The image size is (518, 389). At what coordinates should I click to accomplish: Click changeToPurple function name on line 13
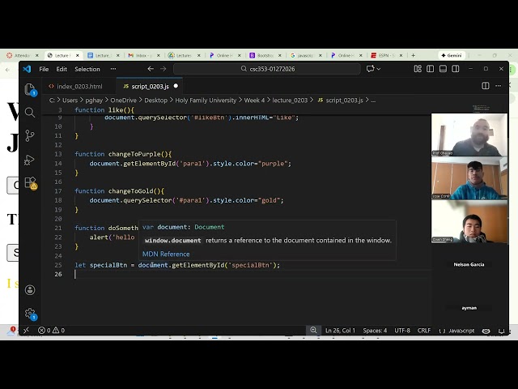pos(134,154)
